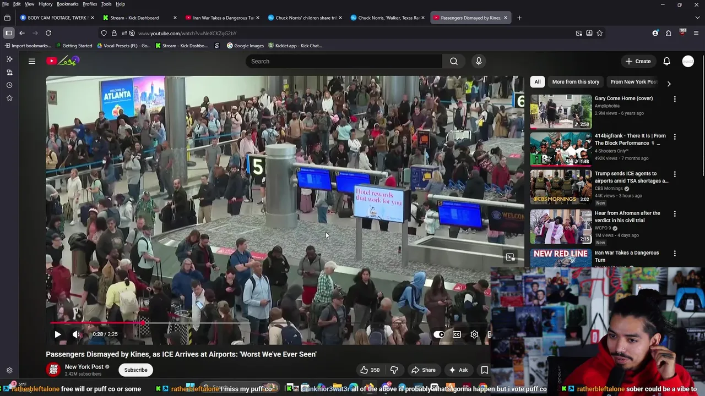
Task: Select More from this story chip
Action: (576, 82)
